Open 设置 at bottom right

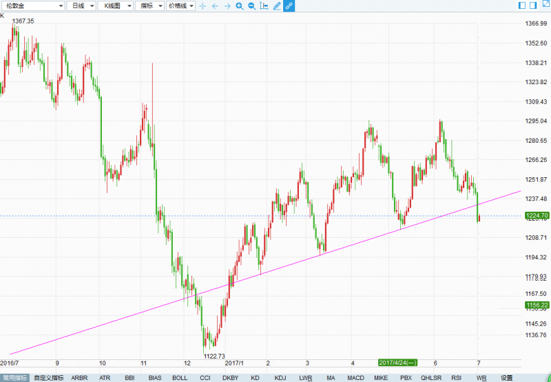point(506,377)
